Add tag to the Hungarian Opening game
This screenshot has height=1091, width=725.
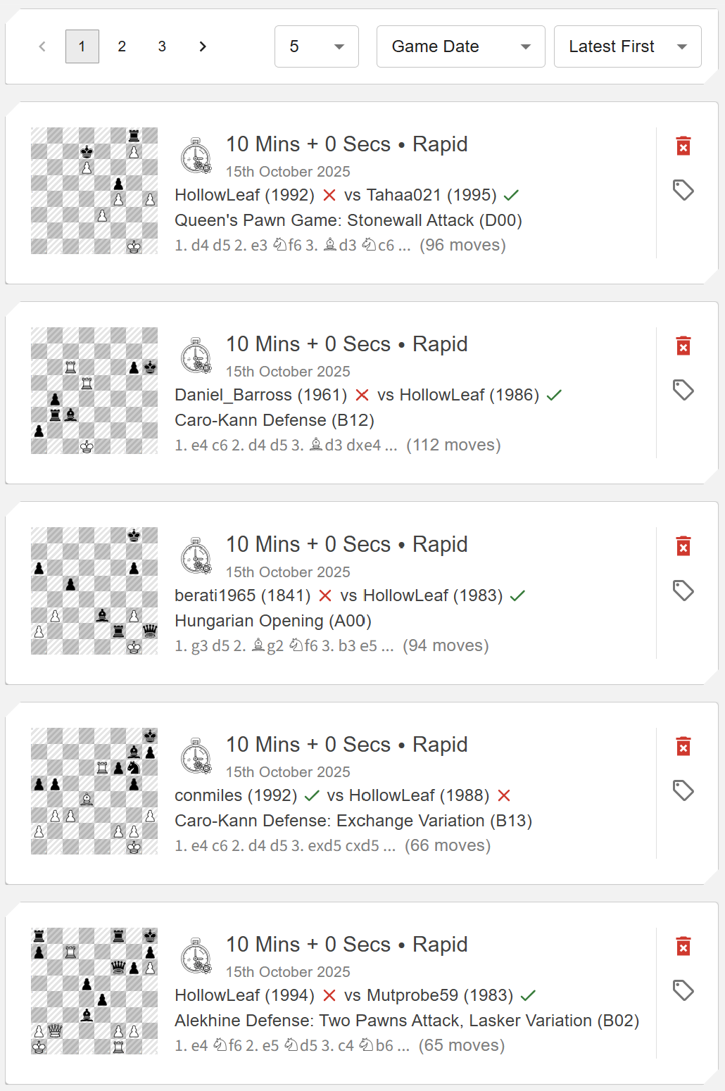(683, 590)
